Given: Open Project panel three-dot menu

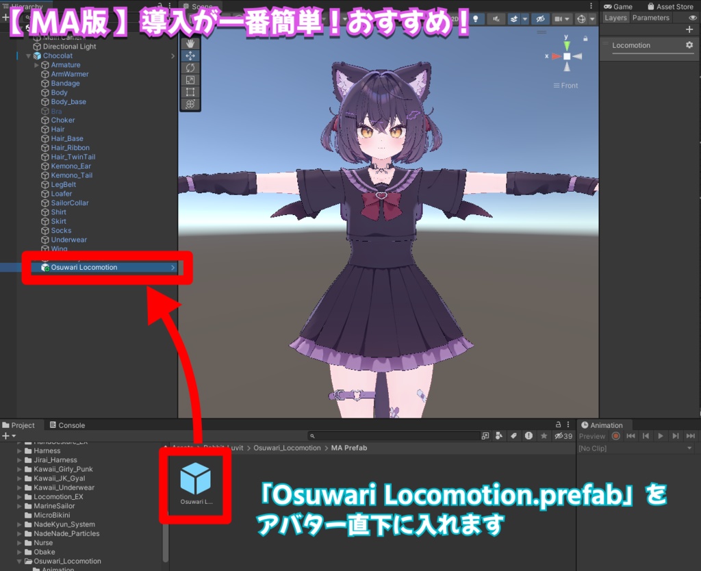Looking at the screenshot, I should click(568, 424).
